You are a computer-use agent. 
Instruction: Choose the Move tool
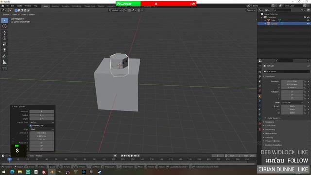4,33
